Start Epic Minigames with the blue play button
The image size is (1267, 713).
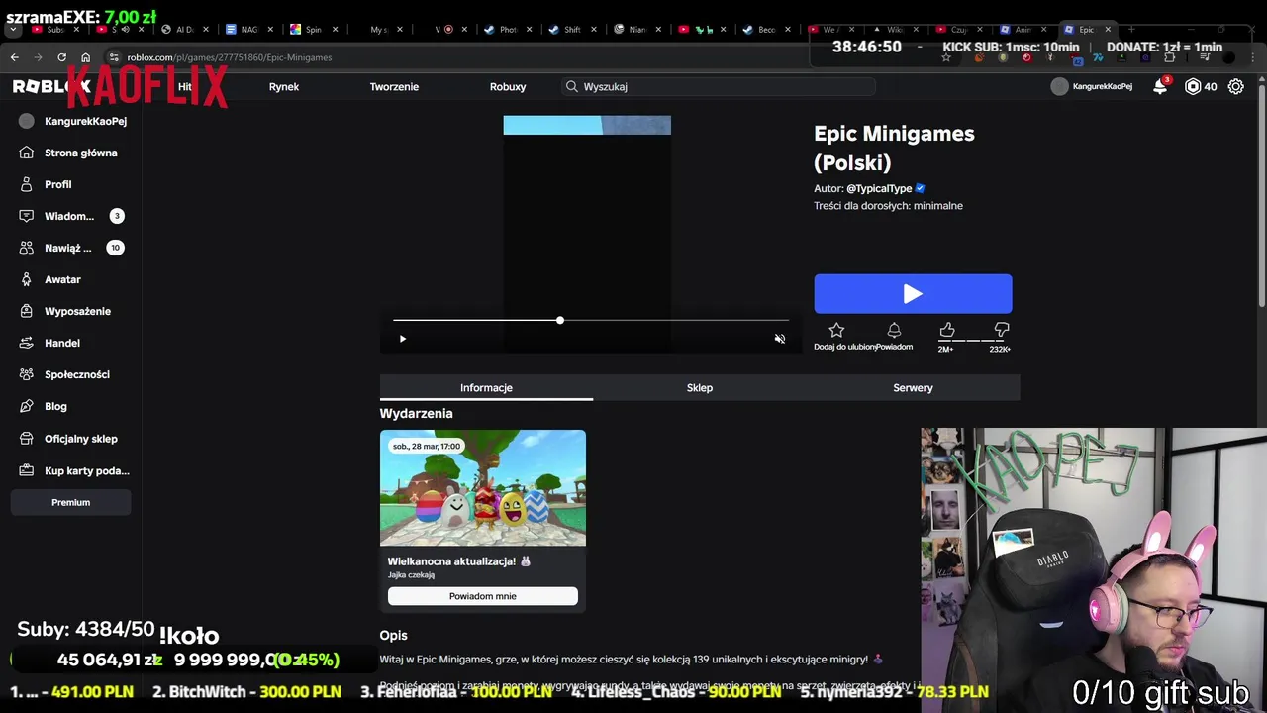pos(913,293)
